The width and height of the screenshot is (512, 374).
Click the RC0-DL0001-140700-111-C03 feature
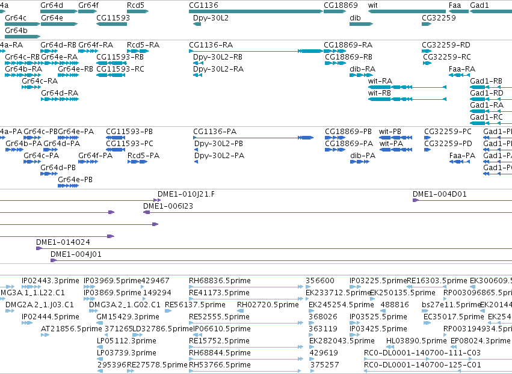(438, 359)
